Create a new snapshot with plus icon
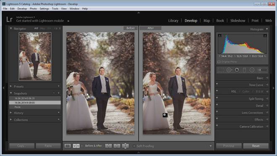Viewport: 277px width, 156px height. pos(58,93)
